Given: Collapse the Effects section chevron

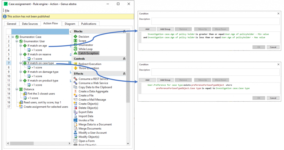Looking at the screenshot, I should 124,74.
